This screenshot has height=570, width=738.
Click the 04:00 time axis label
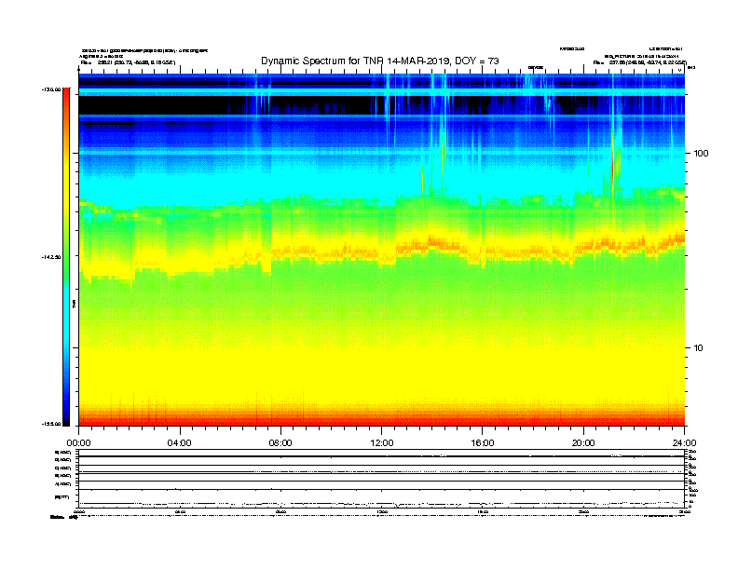tap(180, 443)
